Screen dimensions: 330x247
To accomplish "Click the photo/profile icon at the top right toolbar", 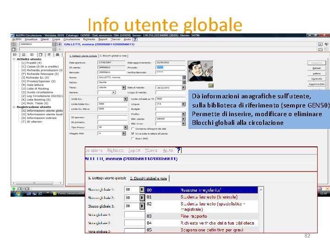I will tap(320, 44).
